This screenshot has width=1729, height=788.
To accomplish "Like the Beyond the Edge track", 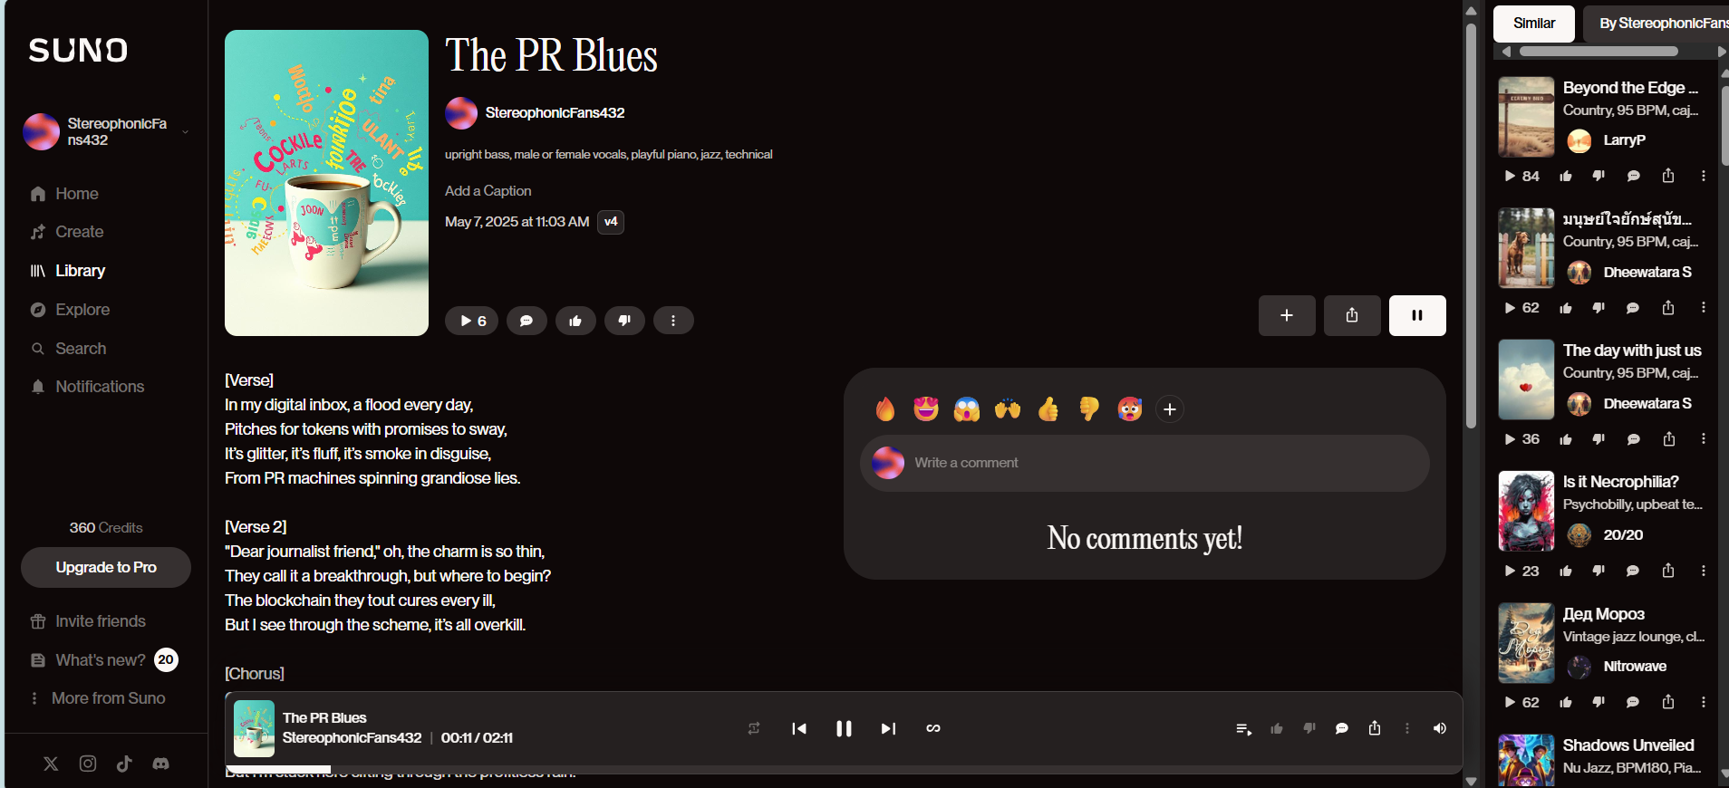I will click(x=1566, y=176).
